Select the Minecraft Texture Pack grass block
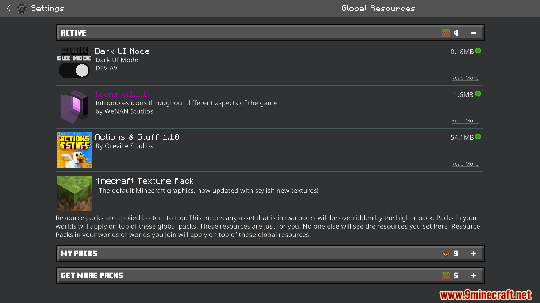The image size is (540, 303). tap(74, 194)
